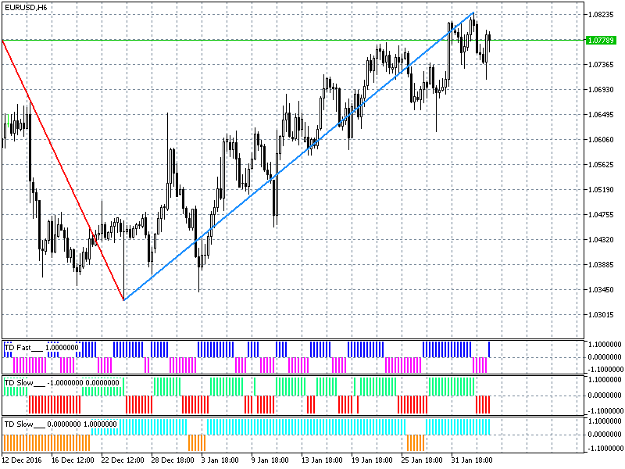Screen dimensions: 625x469
Task: Click the 1.05190 price axis label
Action: pyautogui.click(x=601, y=190)
